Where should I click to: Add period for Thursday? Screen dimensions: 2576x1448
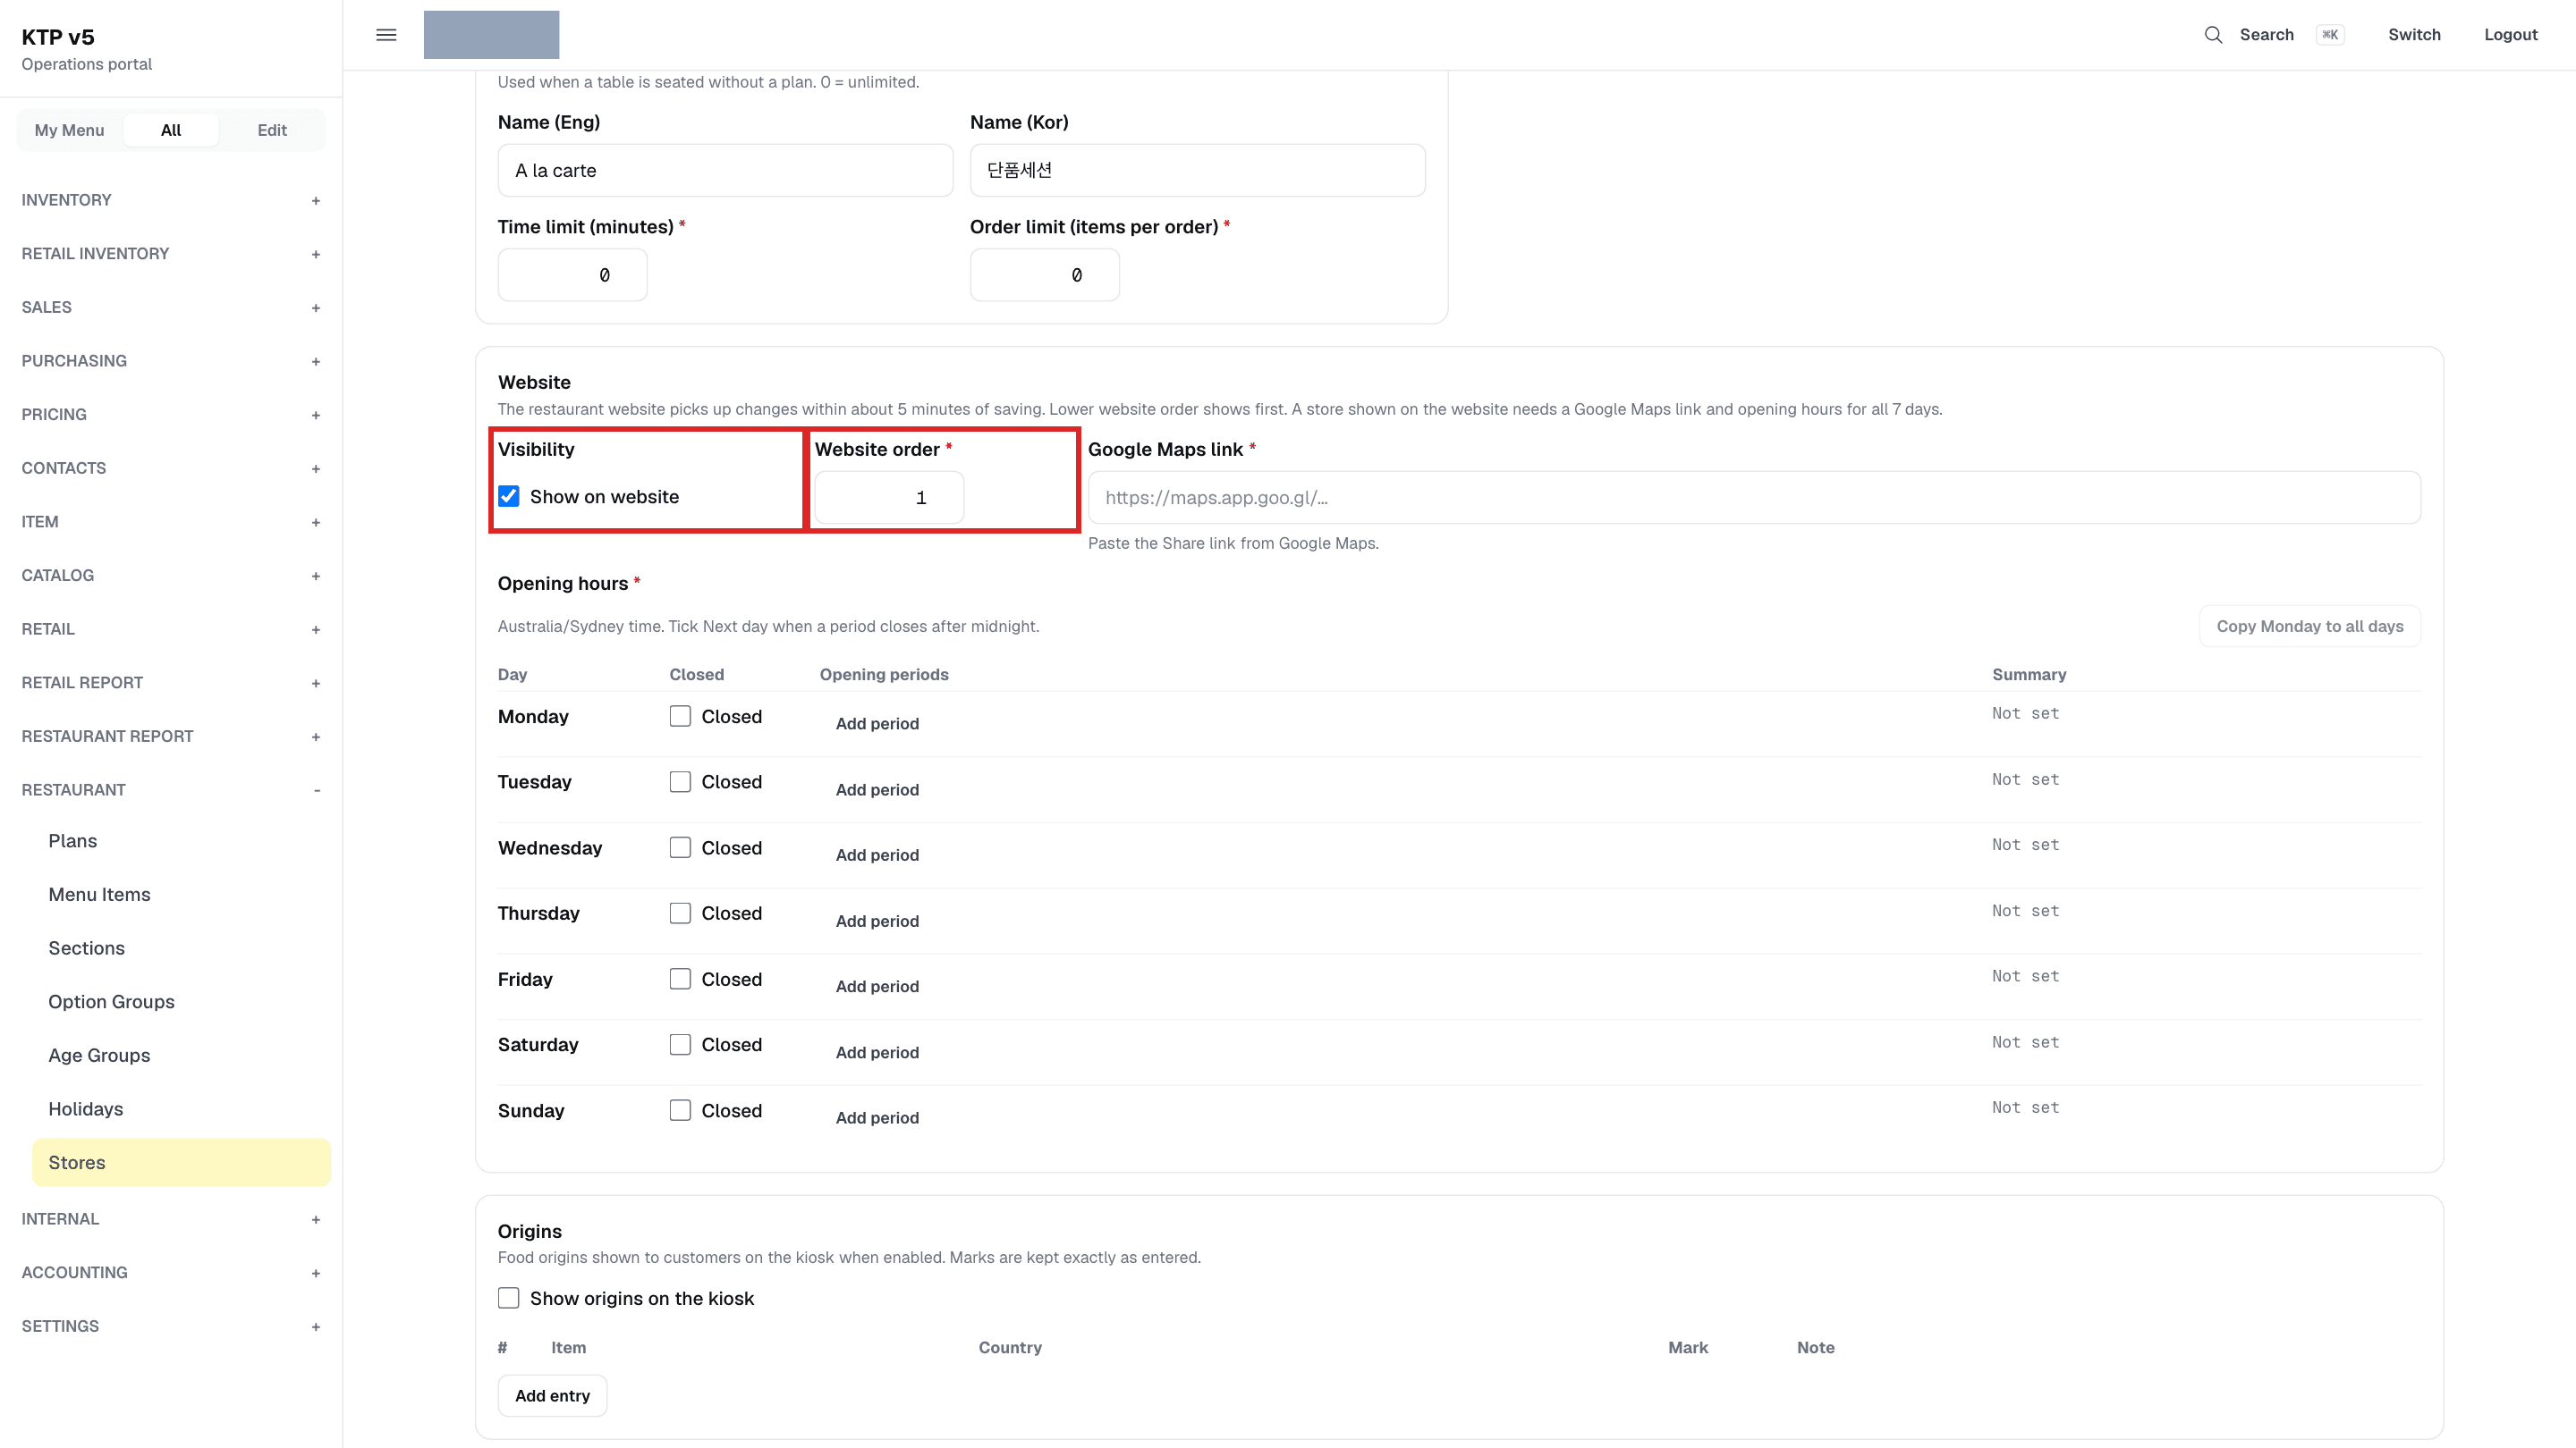click(x=877, y=921)
